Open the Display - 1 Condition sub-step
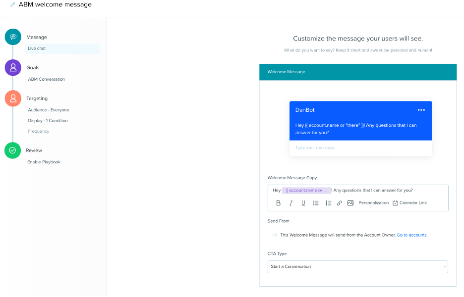 tap(48, 121)
